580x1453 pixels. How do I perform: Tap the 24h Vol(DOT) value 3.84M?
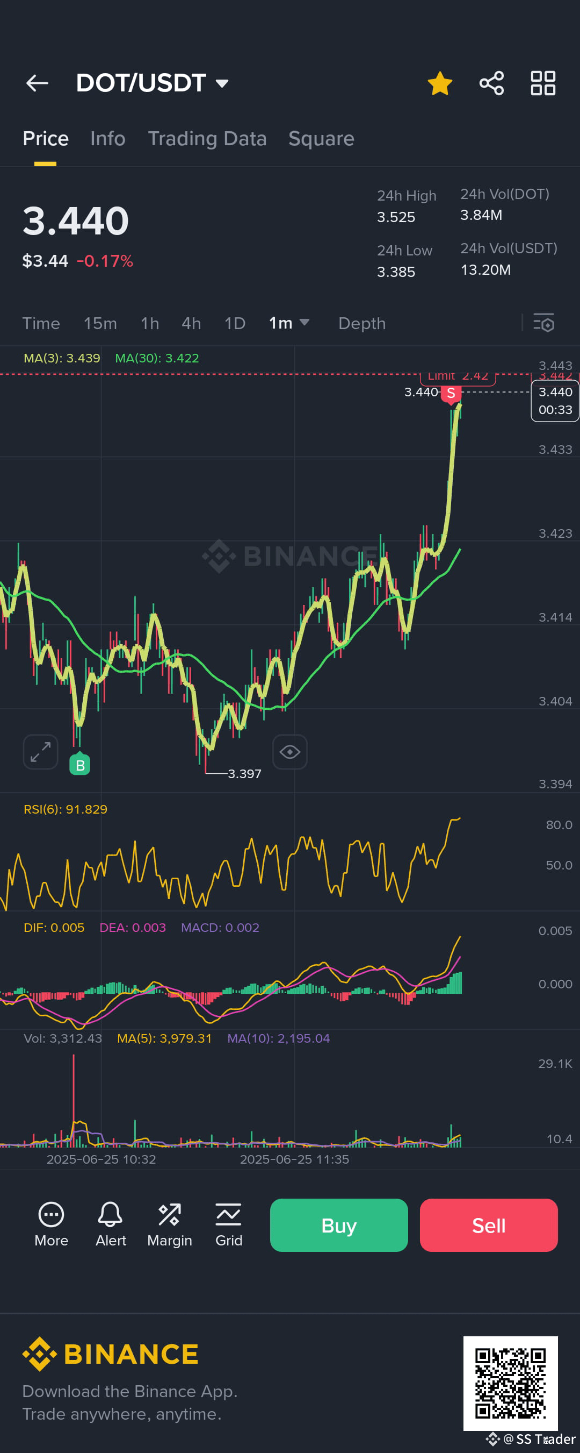pos(482,215)
